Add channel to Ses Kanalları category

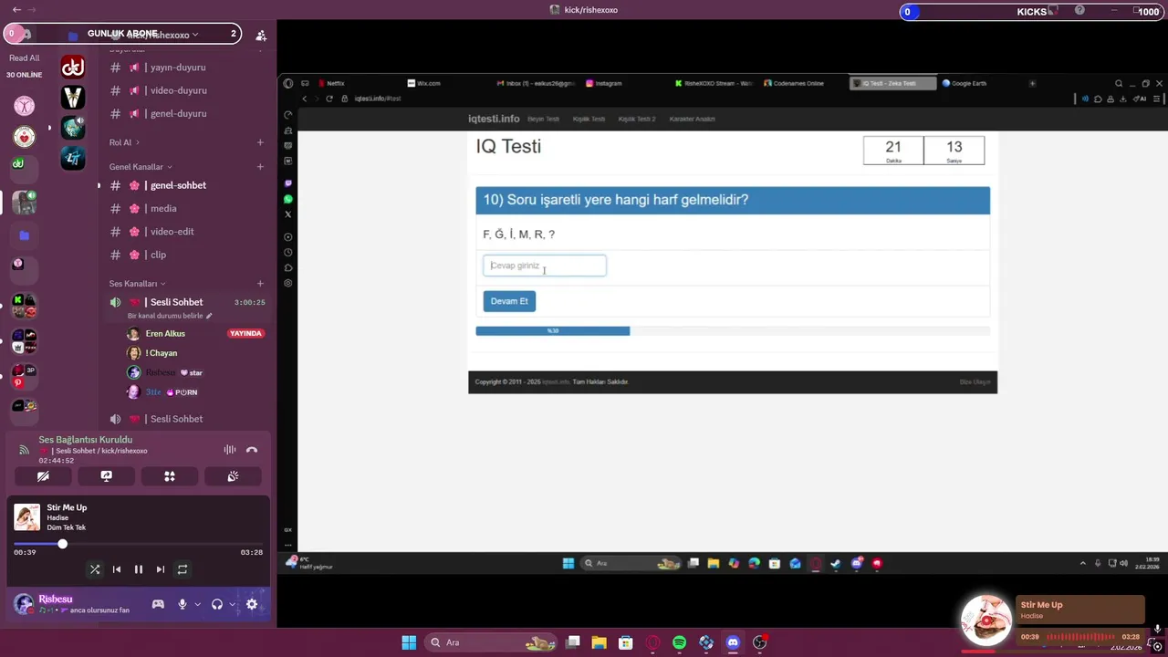tap(260, 284)
